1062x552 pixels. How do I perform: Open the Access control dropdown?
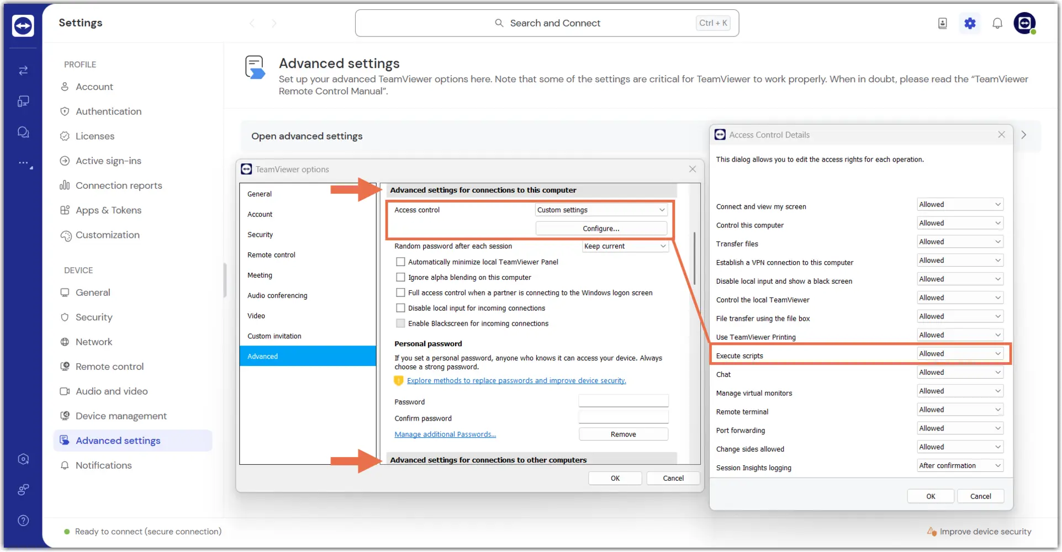pyautogui.click(x=601, y=210)
